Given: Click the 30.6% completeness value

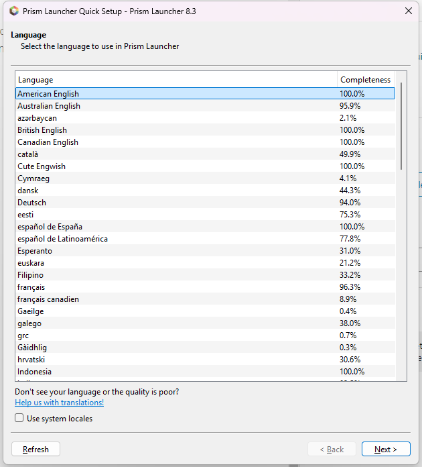Looking at the screenshot, I should [350, 360].
